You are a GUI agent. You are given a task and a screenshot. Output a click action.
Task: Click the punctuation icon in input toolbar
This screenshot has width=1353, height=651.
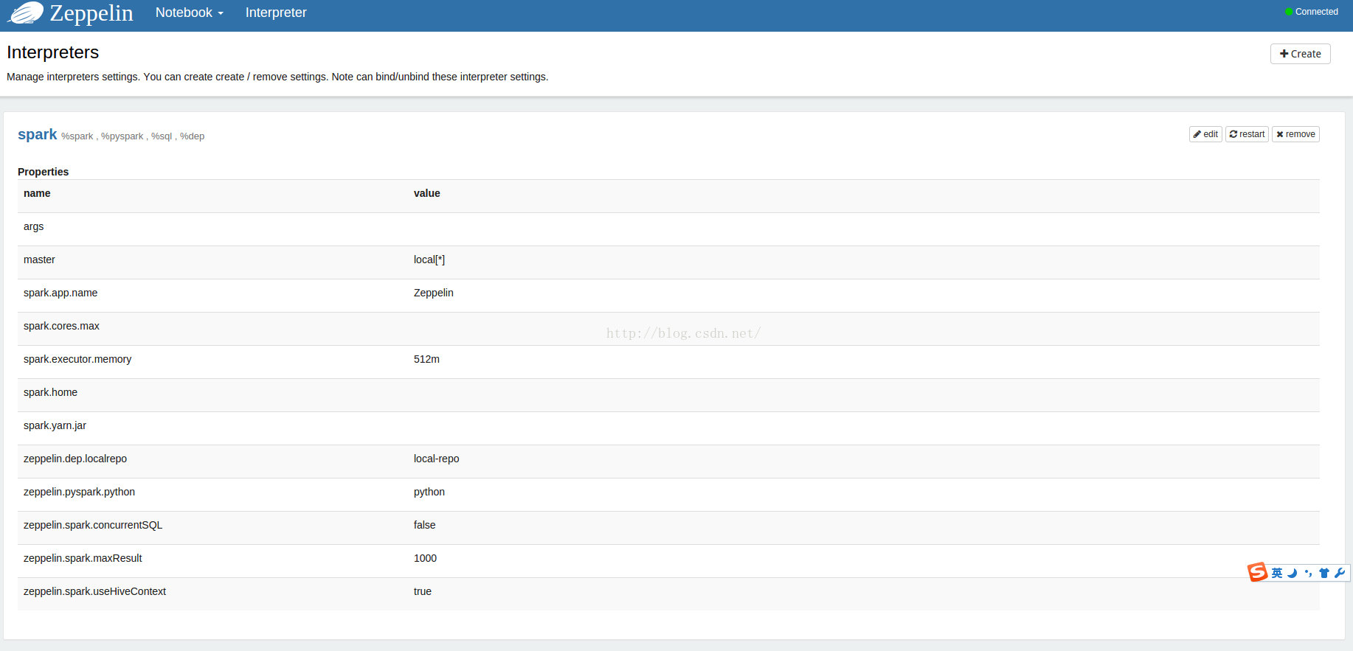pyautogui.click(x=1308, y=573)
